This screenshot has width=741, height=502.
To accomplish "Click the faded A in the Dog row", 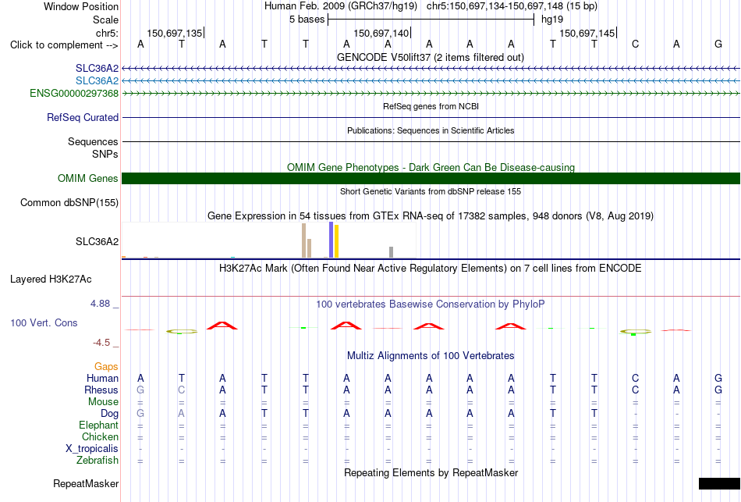I will [182, 414].
